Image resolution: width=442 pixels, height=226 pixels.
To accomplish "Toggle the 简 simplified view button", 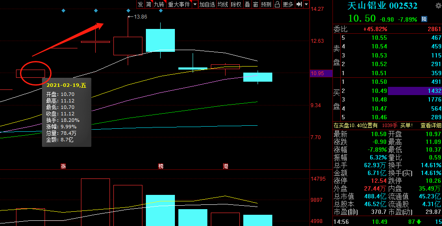I will click(148, 4).
